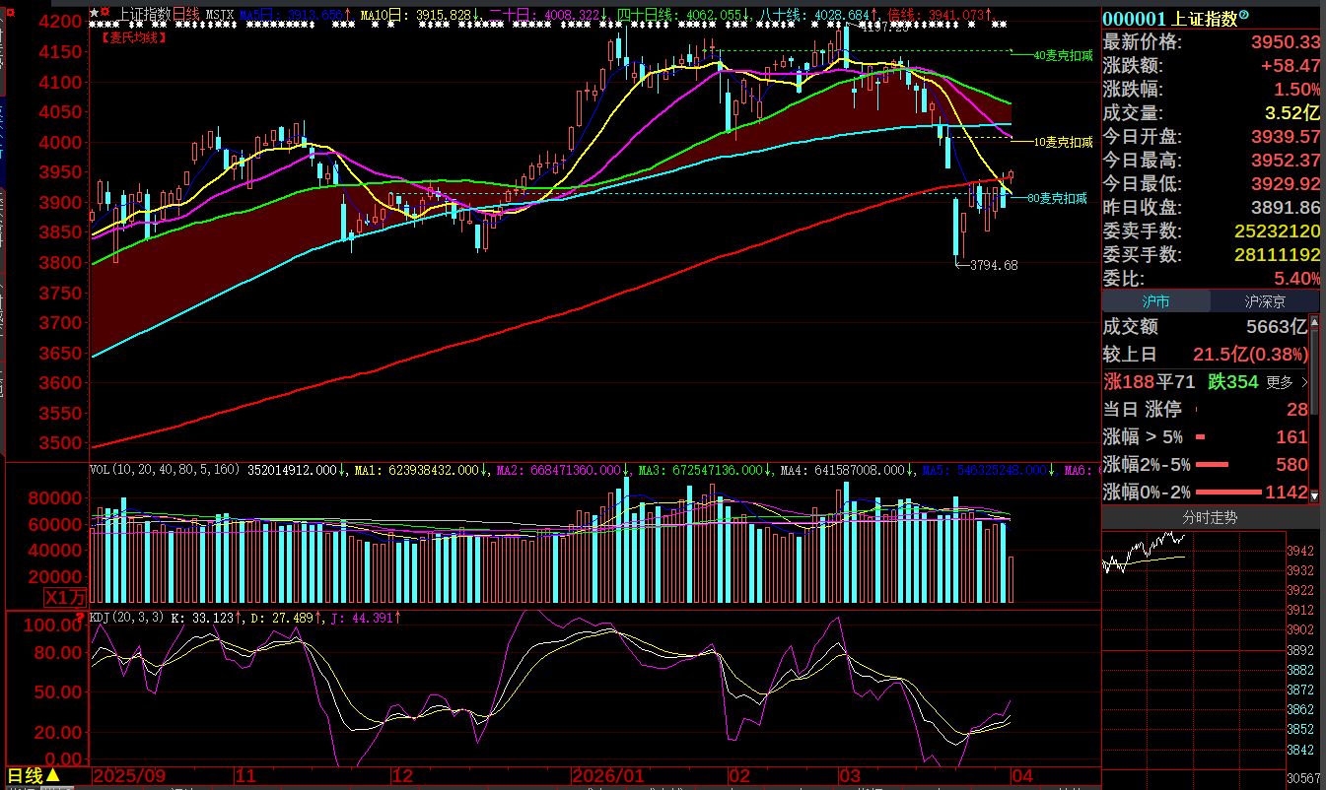The image size is (1326, 790).
Task: Click the KDJ(20,3,3) indicator name
Action: pos(126,618)
